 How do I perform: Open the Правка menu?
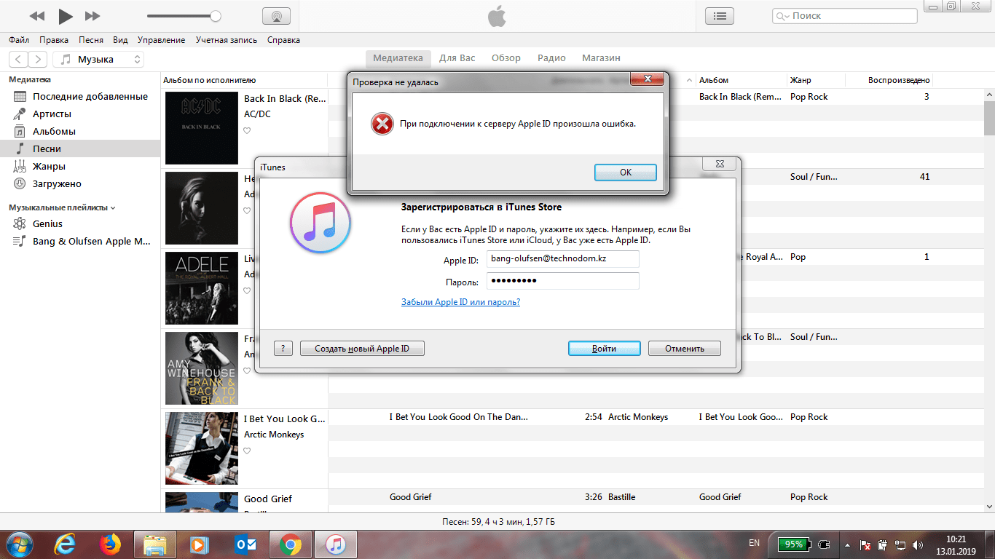point(54,40)
